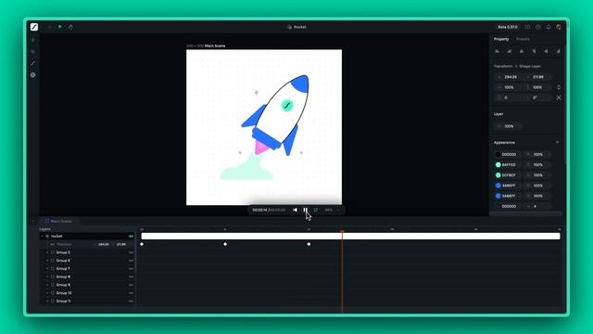Pause the animation playback
This screenshot has height=334, width=593.
(x=305, y=210)
